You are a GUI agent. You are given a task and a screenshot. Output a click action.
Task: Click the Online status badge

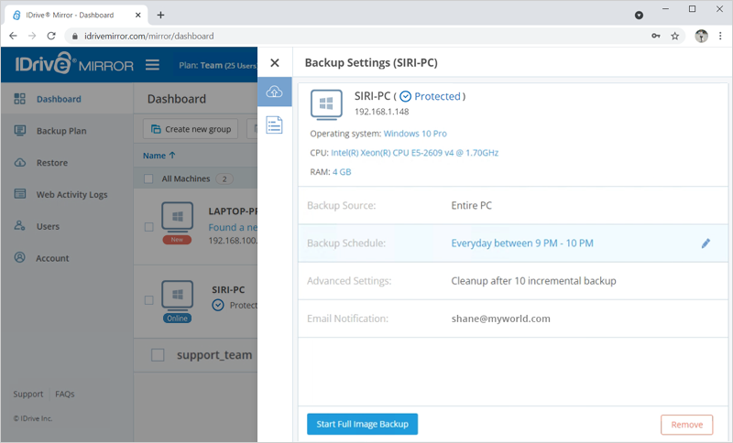(177, 319)
